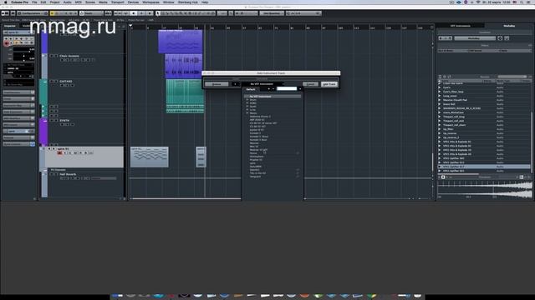Open the Inspector tab

pyautogui.click(x=10, y=26)
